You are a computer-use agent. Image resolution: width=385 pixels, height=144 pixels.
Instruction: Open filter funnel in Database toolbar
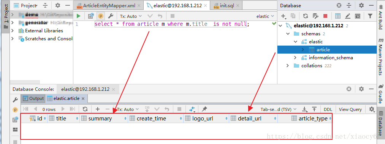pos(370,16)
